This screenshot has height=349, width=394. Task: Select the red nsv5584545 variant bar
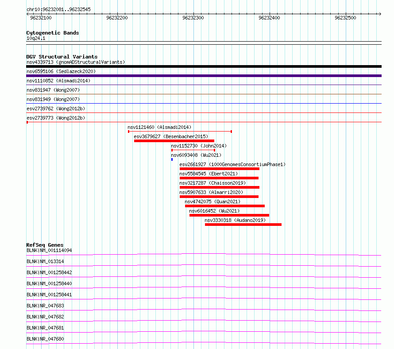pos(219,178)
